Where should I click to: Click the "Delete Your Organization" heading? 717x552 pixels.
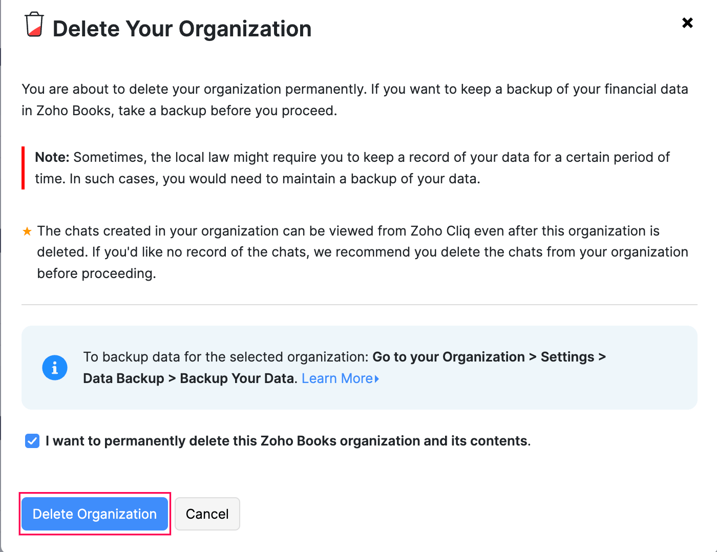click(182, 29)
